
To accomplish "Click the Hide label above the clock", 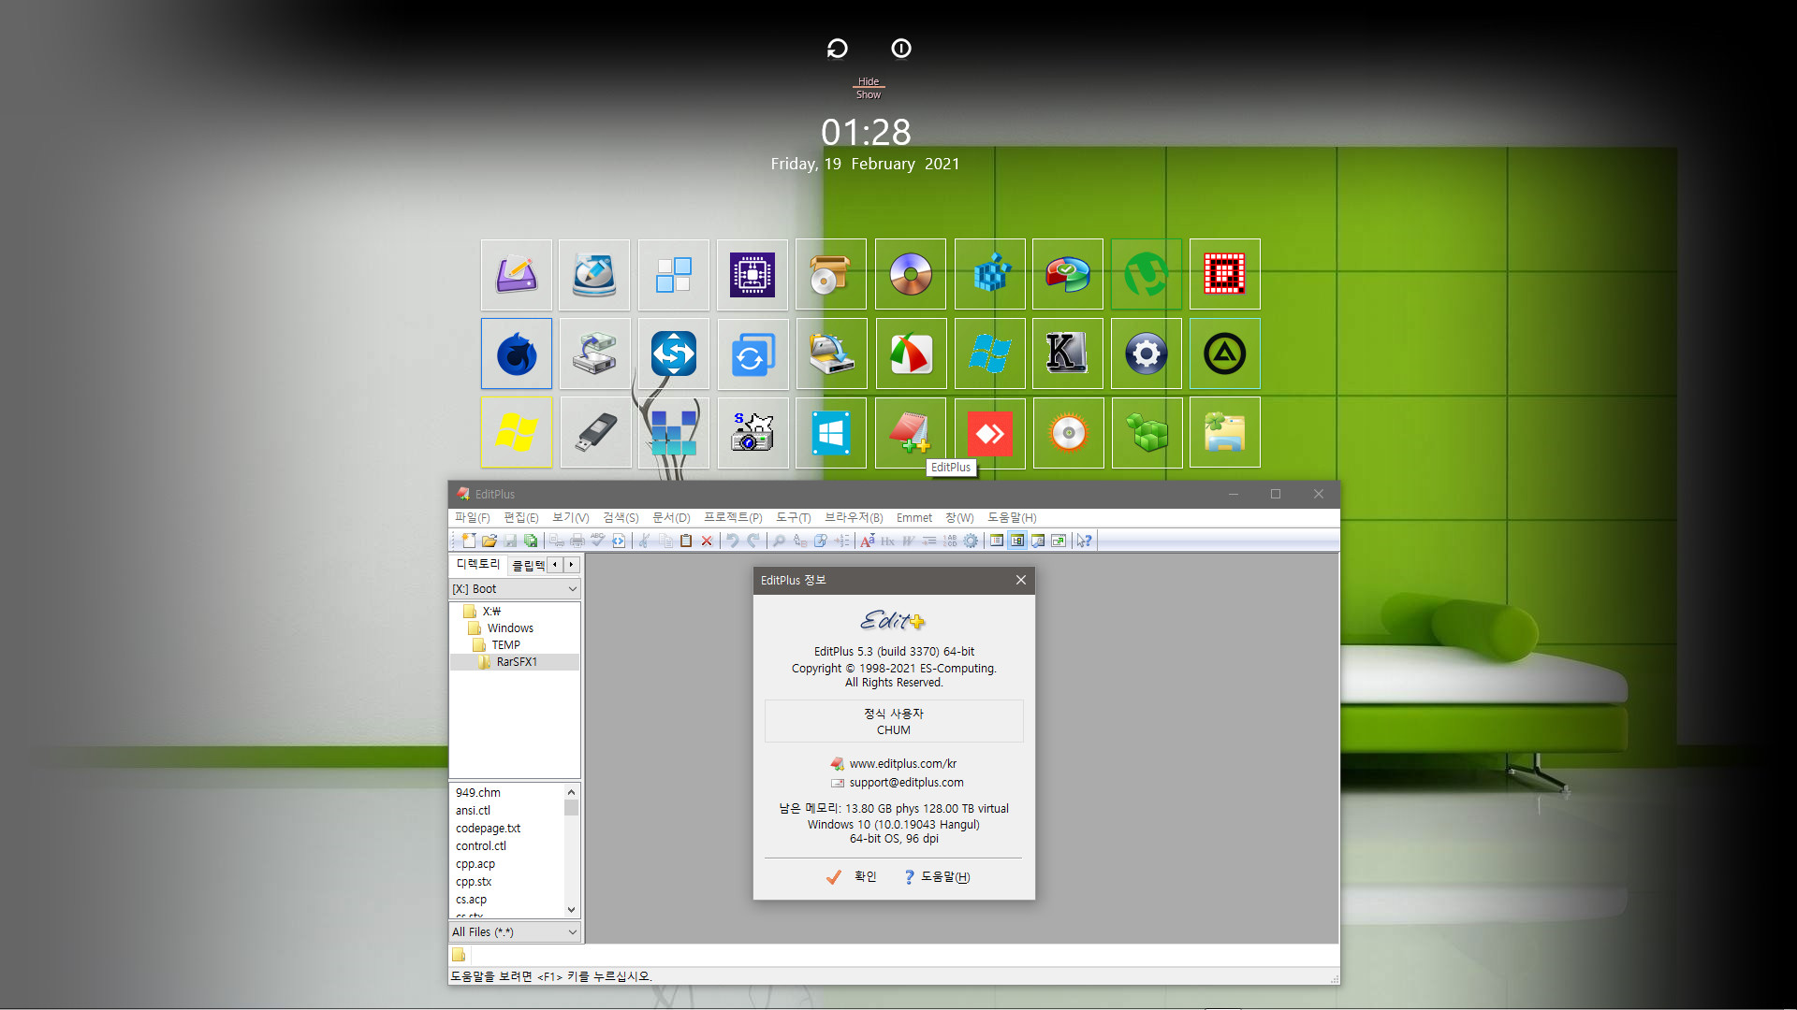I will (869, 81).
